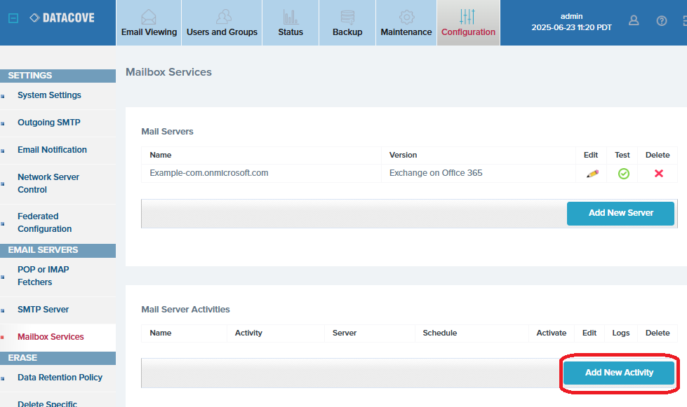Click the pencil edit icon for Example-com server

tap(592, 173)
